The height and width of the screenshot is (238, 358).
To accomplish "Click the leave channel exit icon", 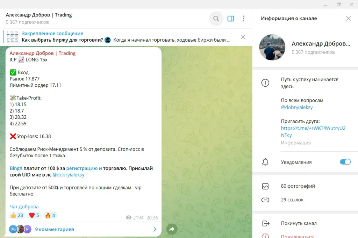I will [266, 223].
